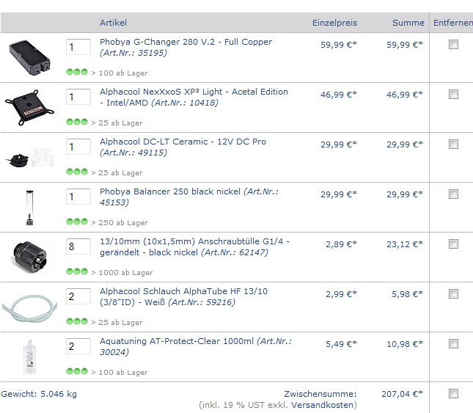Screen dimensions: 473x413
Task: Click quantity field for AlphaTube HF hose
Action: [x=78, y=296]
